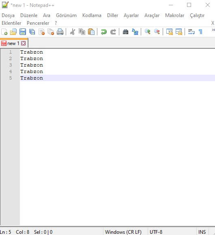
Task: Open the Dosya menu
Action: (x=8, y=15)
